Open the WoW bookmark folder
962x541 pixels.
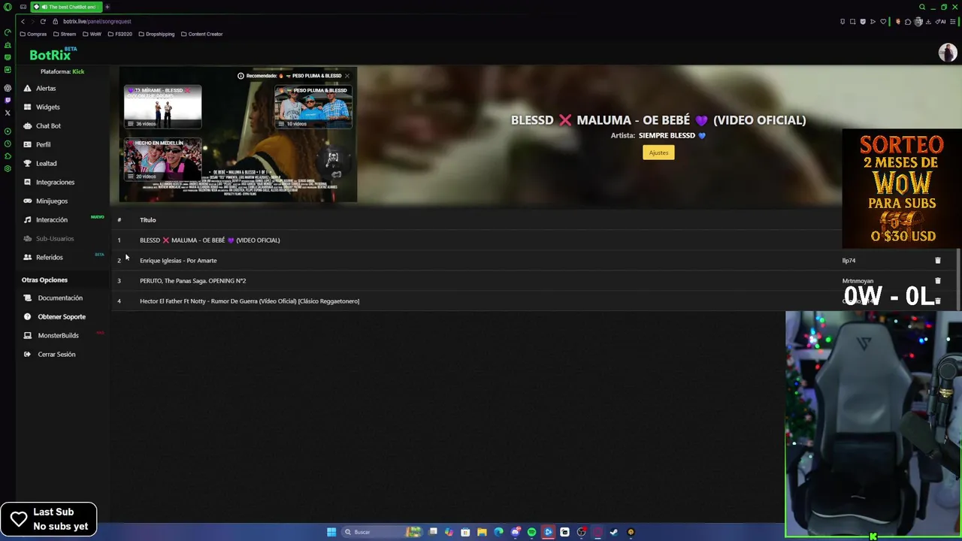point(92,34)
